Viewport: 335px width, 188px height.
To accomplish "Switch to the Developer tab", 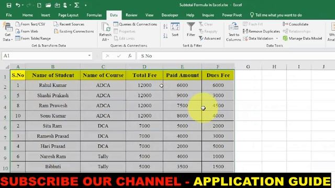I will pos(170,15).
